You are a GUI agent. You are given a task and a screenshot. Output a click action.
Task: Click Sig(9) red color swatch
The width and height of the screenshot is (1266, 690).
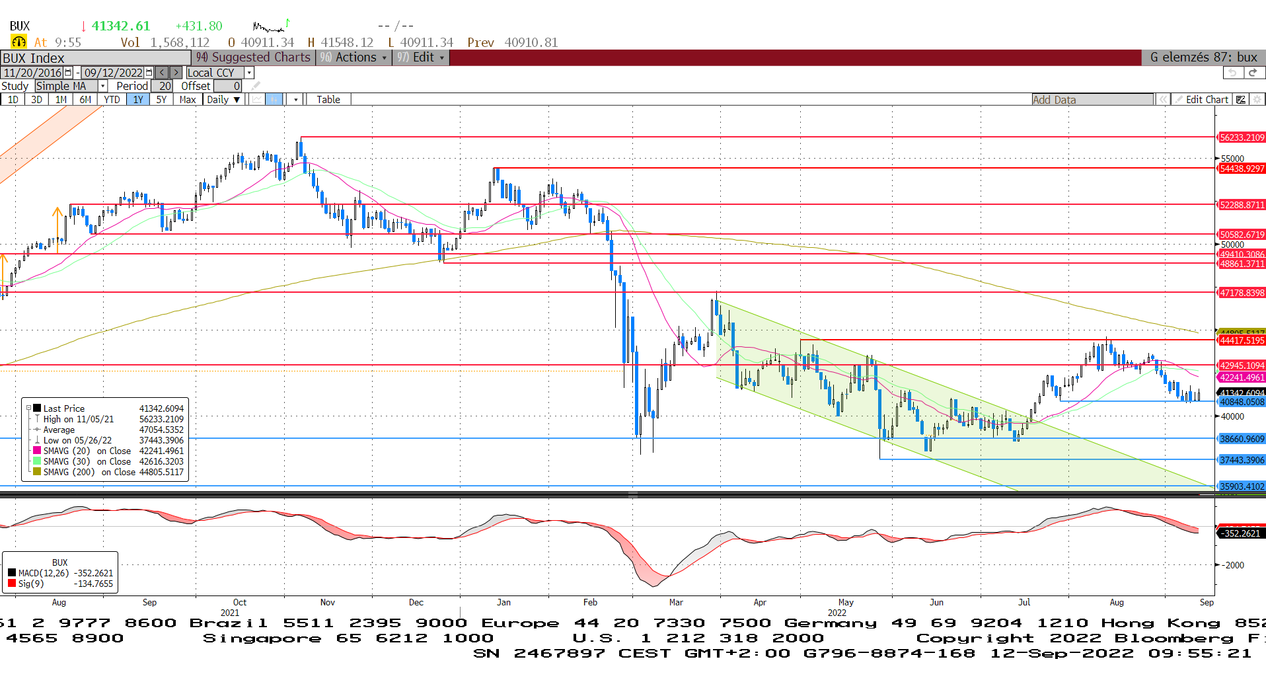click(12, 584)
